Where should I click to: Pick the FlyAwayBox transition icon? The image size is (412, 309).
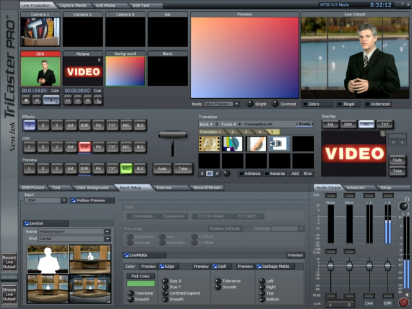[x=279, y=144]
